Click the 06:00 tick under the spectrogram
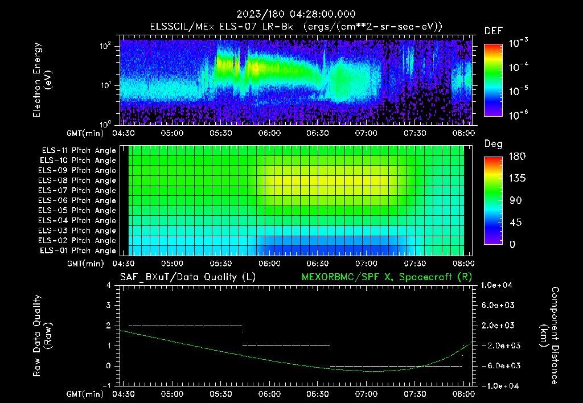The height and width of the screenshot is (403, 583). tap(269, 133)
